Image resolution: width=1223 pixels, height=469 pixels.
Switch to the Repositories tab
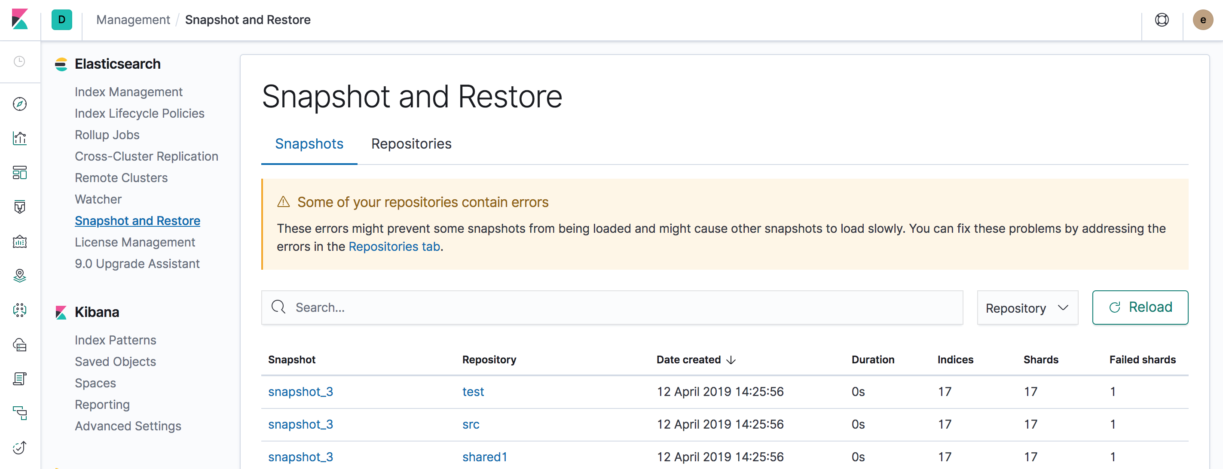[411, 144]
